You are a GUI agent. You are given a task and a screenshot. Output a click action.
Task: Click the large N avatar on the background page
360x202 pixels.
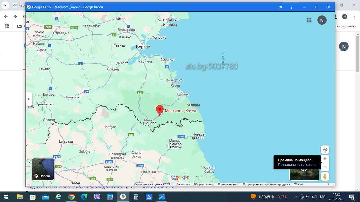(x=344, y=46)
